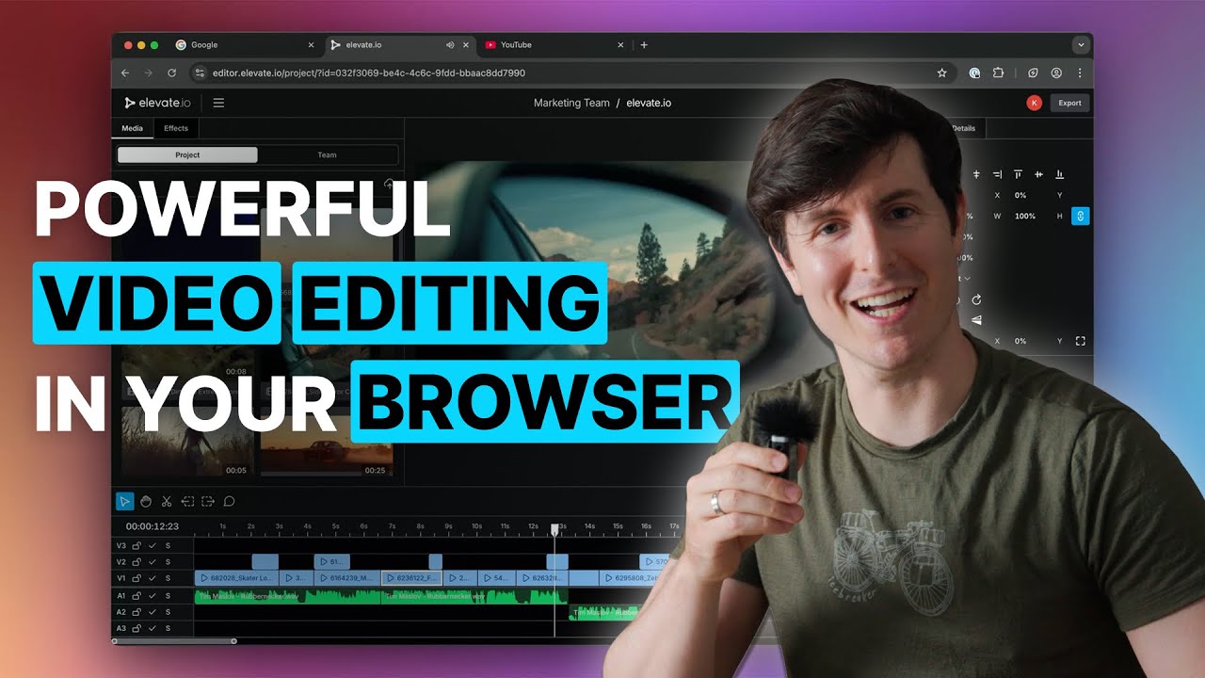Toggle the checkmark on track A3
Screen dimensions: 1205x678
click(153, 628)
